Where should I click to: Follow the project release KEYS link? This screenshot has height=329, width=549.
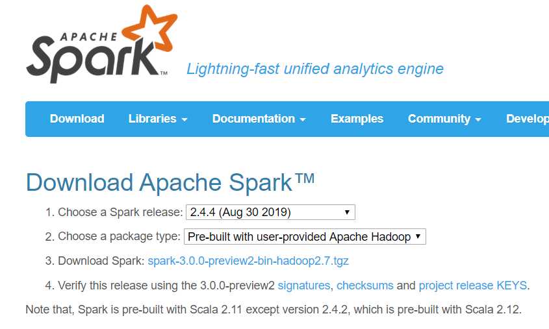point(472,285)
